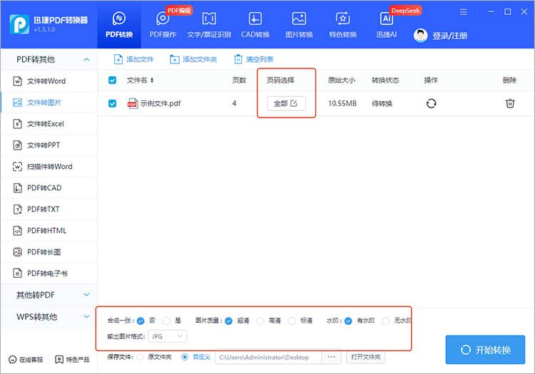The image size is (535, 374).
Task: Delete 示例文件.pdf with trash icon
Action: tap(510, 103)
